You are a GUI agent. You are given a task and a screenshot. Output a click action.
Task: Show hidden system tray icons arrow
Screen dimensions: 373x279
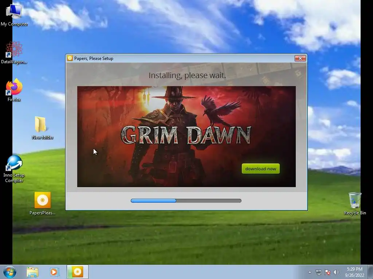(310, 272)
